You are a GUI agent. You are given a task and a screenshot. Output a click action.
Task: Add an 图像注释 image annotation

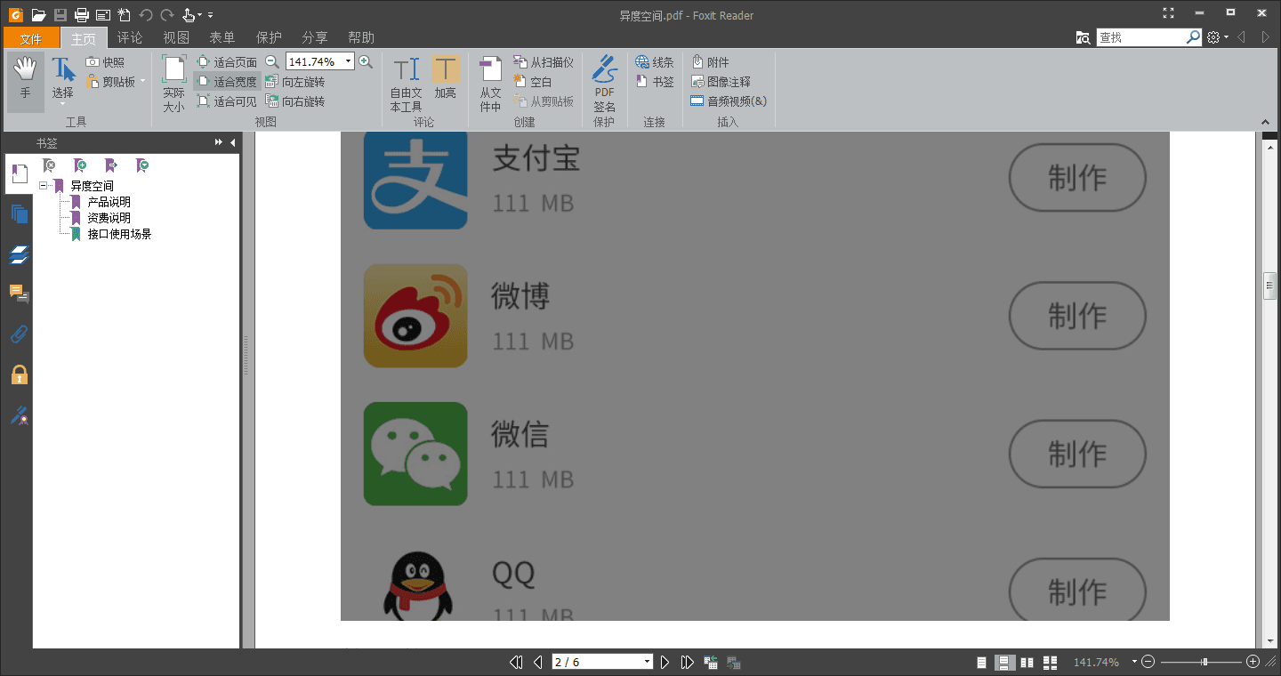[x=721, y=82]
